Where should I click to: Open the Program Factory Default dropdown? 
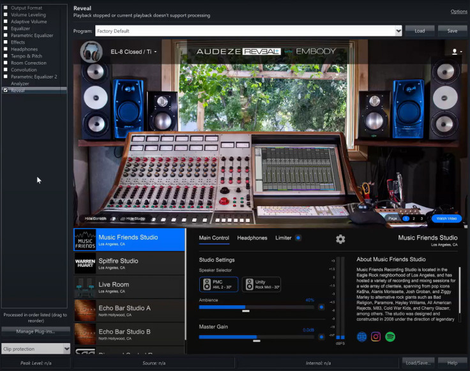pos(398,31)
